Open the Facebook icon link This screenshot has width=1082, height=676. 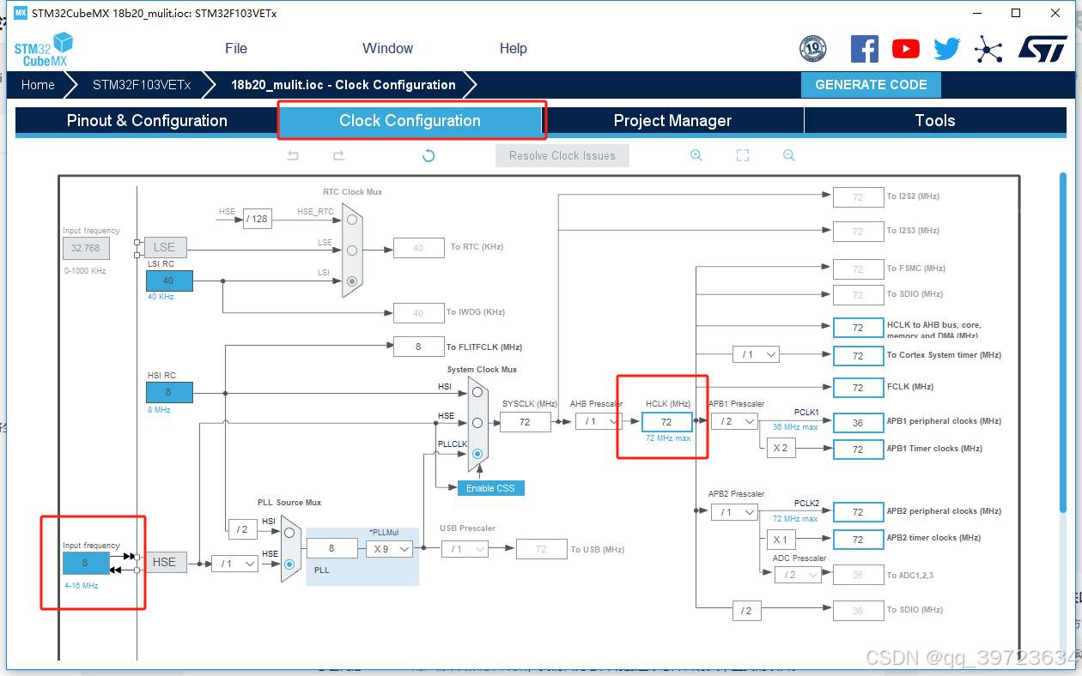[864, 49]
